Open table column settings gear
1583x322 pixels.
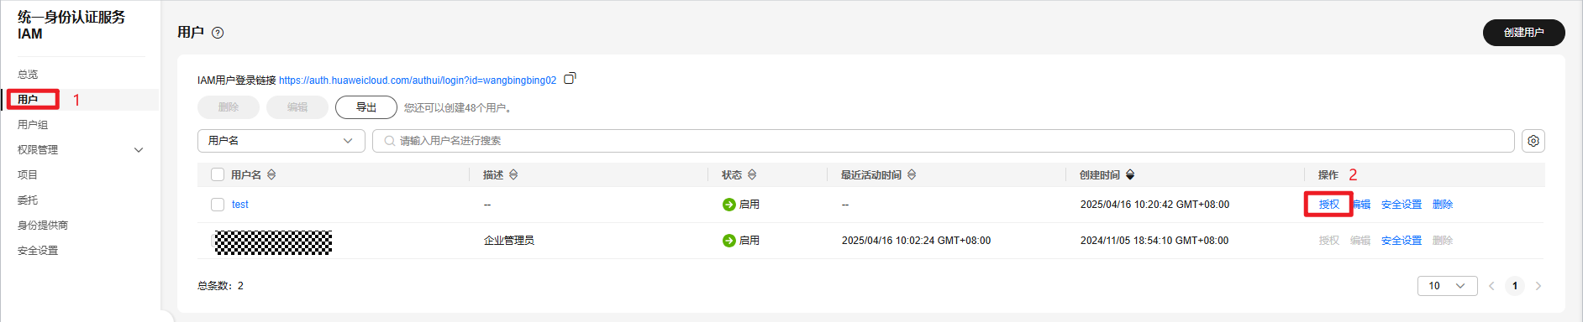pyautogui.click(x=1533, y=141)
